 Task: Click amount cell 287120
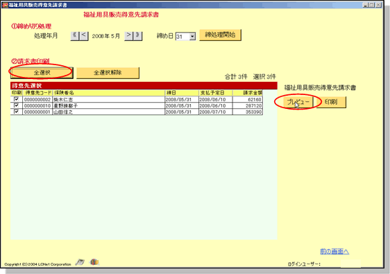click(248, 105)
